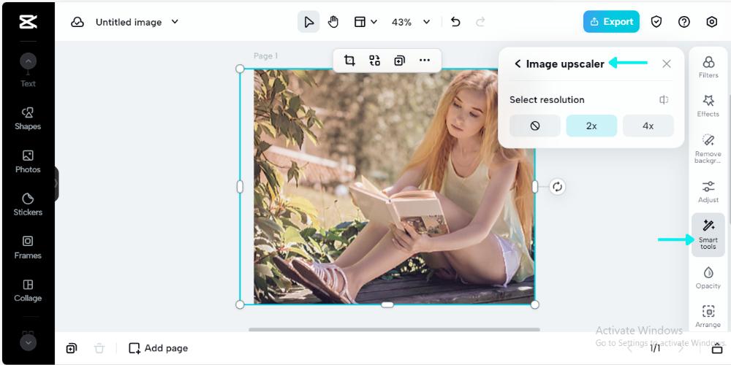Click the horizontal canvas scrollbar
This screenshot has height=365, width=731.
point(394,330)
